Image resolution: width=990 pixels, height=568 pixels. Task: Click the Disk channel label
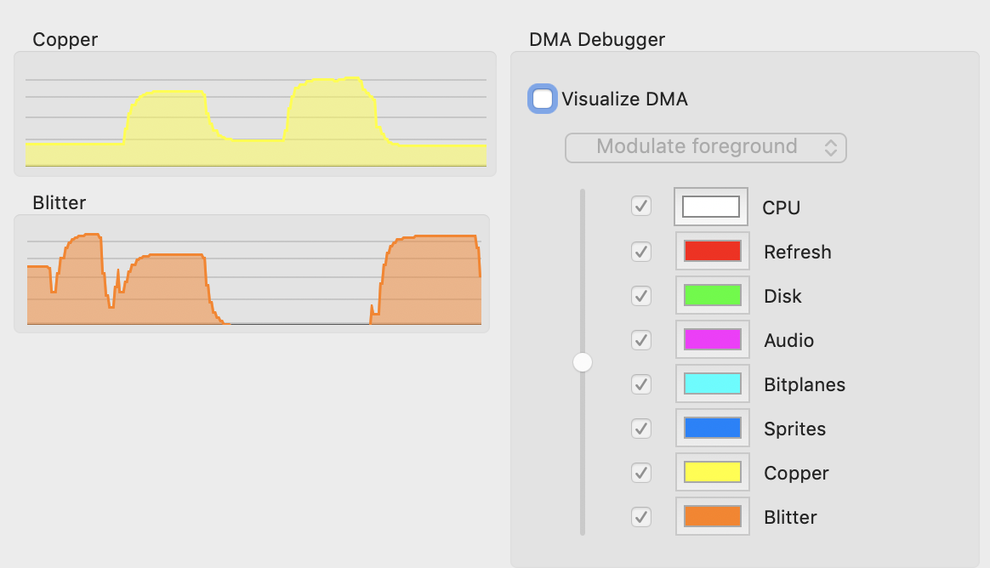[x=782, y=296]
